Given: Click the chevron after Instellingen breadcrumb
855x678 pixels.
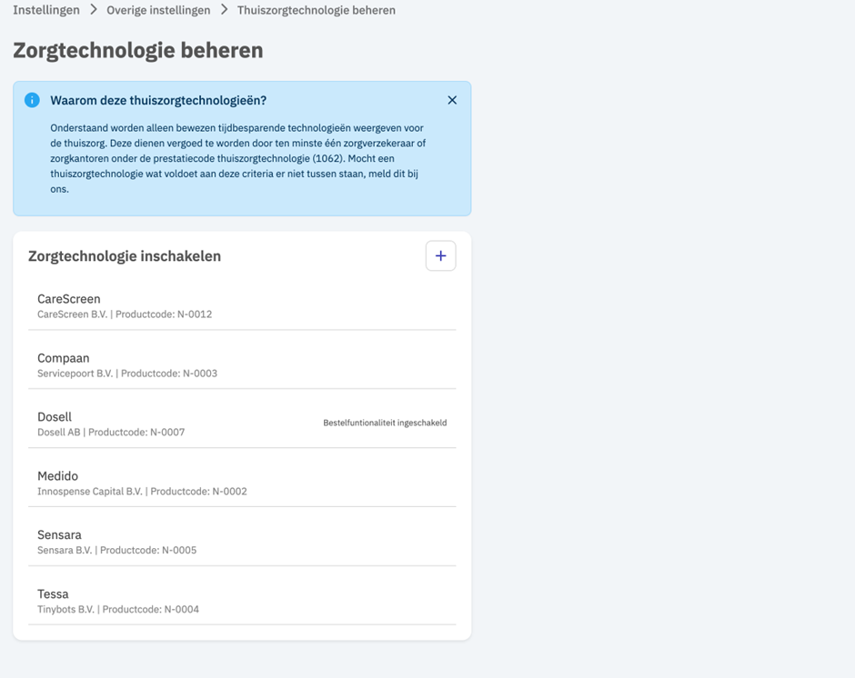Looking at the screenshot, I should pyautogui.click(x=94, y=10).
